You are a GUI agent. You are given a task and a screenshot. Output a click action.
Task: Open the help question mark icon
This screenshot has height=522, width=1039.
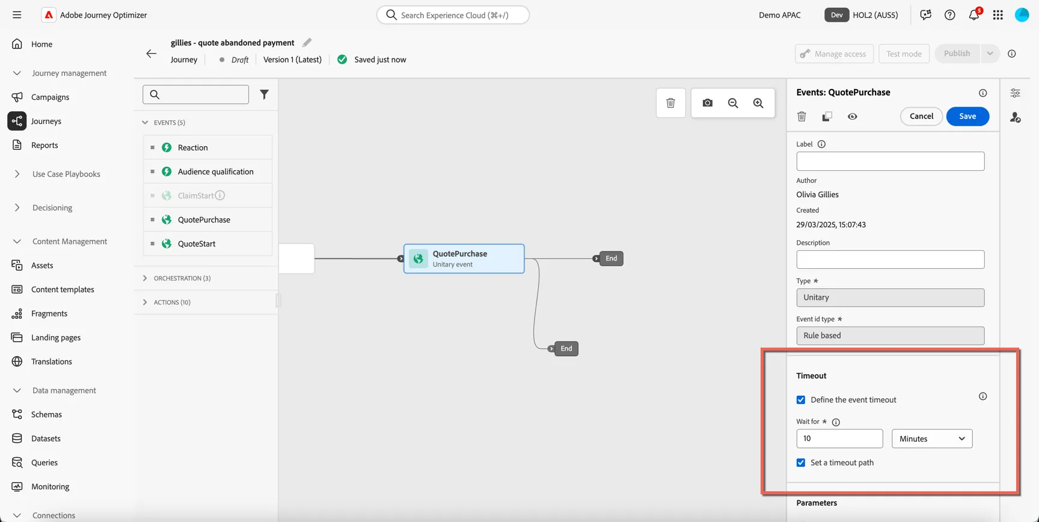[950, 15]
